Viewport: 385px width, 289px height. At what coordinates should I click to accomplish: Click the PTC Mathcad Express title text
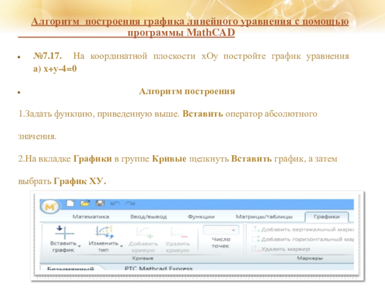point(158,268)
